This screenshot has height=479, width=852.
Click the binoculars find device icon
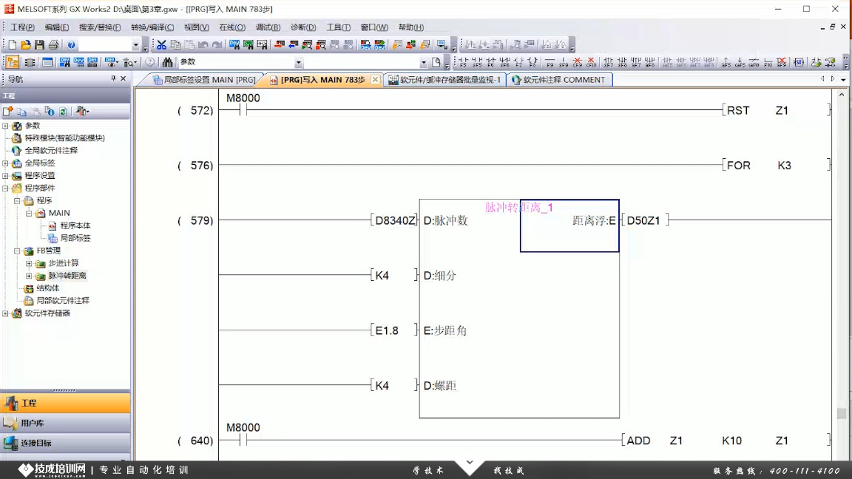(168, 63)
